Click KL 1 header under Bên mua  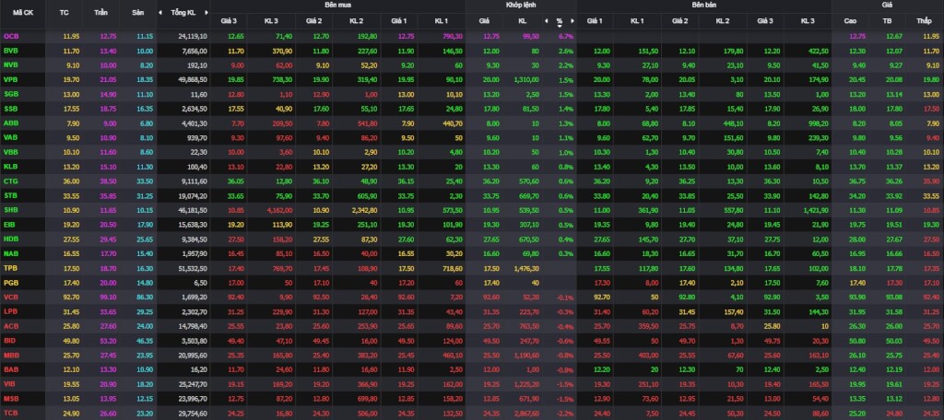[442, 21]
